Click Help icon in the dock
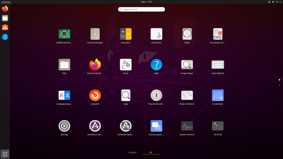 click(x=5, y=37)
